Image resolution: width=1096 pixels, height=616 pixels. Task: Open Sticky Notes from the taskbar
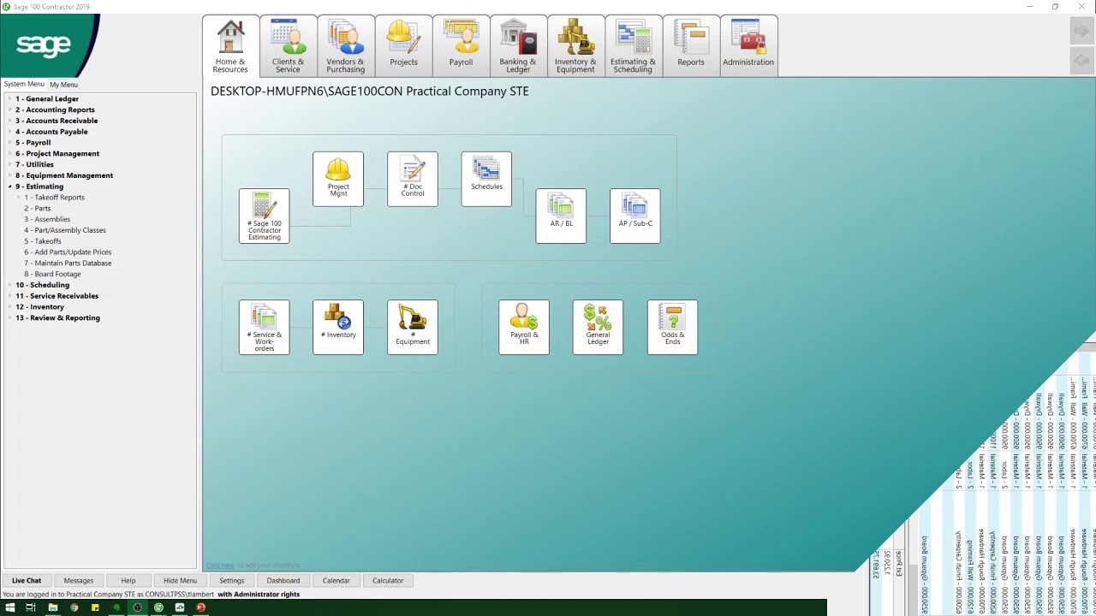tap(95, 607)
